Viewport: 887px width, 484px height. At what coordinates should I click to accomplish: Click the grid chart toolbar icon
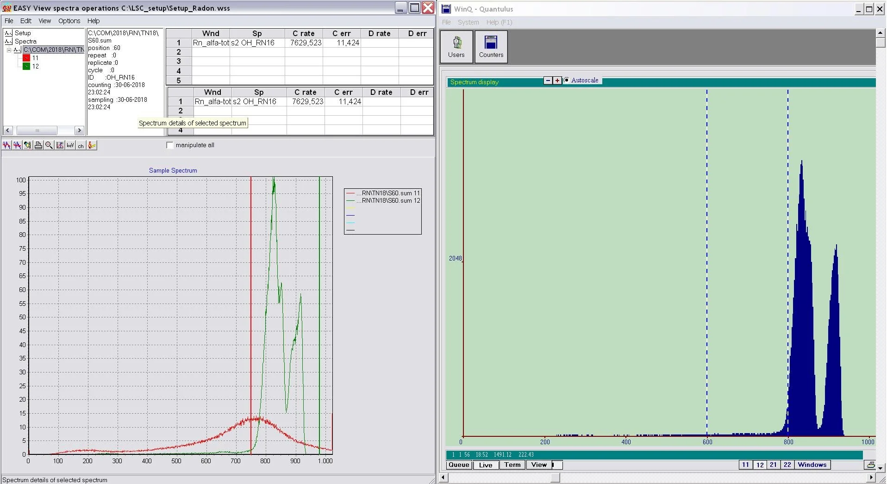(x=60, y=145)
